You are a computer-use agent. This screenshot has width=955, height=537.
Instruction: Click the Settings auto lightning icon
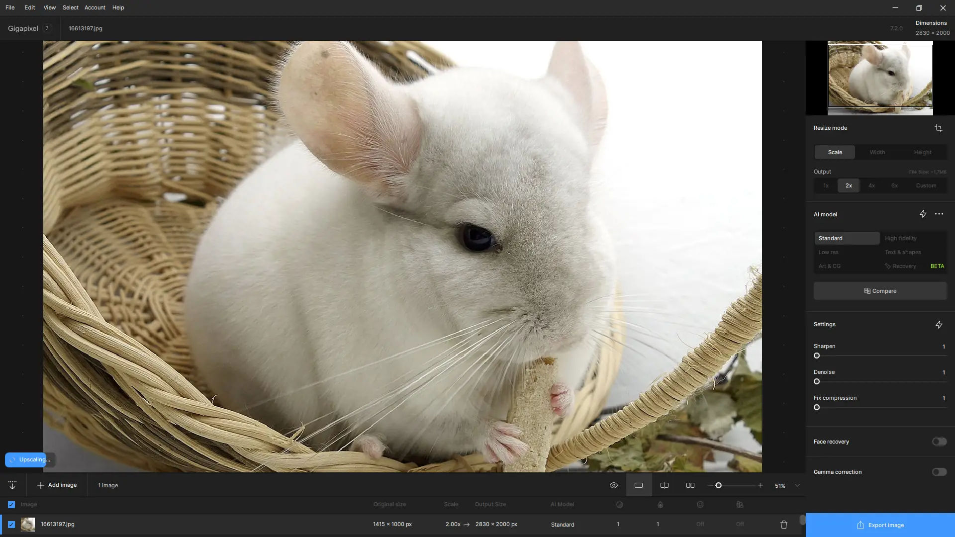939,325
